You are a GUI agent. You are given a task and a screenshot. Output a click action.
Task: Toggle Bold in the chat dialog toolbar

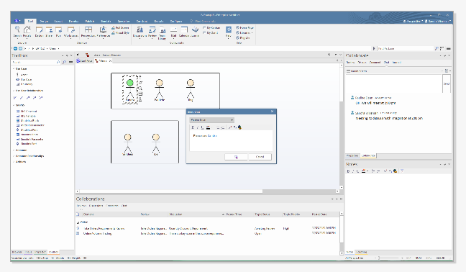193,127
